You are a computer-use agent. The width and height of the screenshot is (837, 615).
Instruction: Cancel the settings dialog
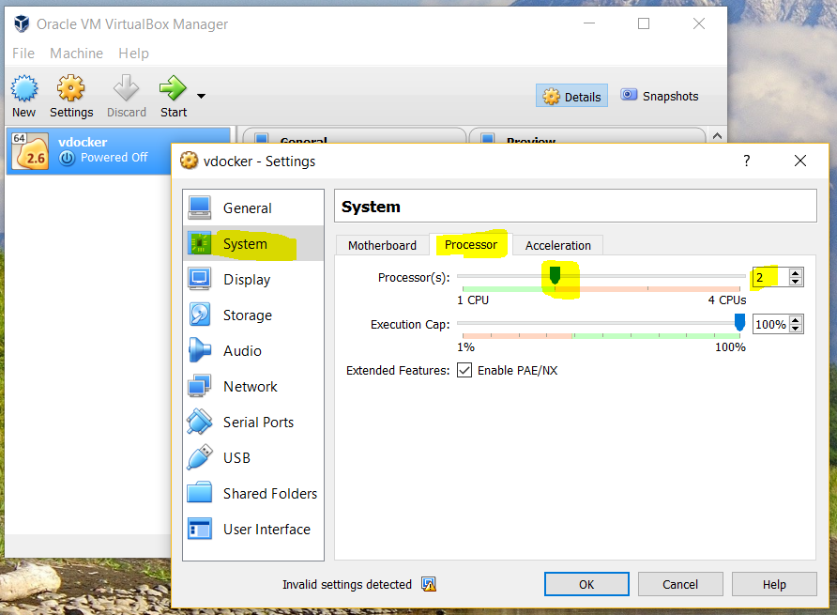click(x=680, y=584)
